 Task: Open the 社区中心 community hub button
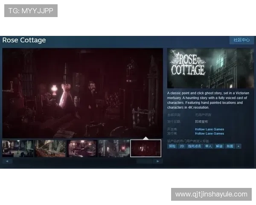[x=241, y=40]
